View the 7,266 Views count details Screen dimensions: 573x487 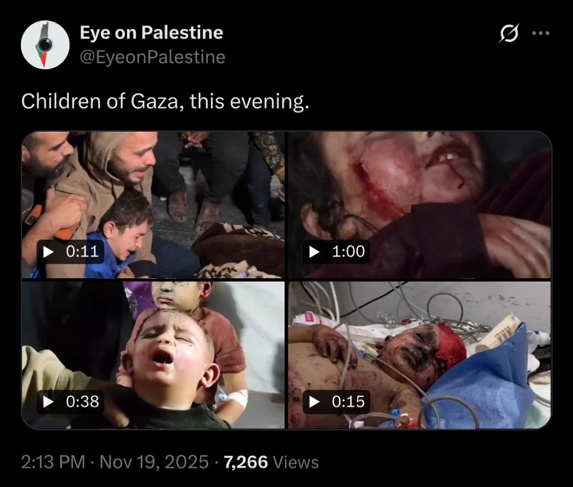(271, 462)
